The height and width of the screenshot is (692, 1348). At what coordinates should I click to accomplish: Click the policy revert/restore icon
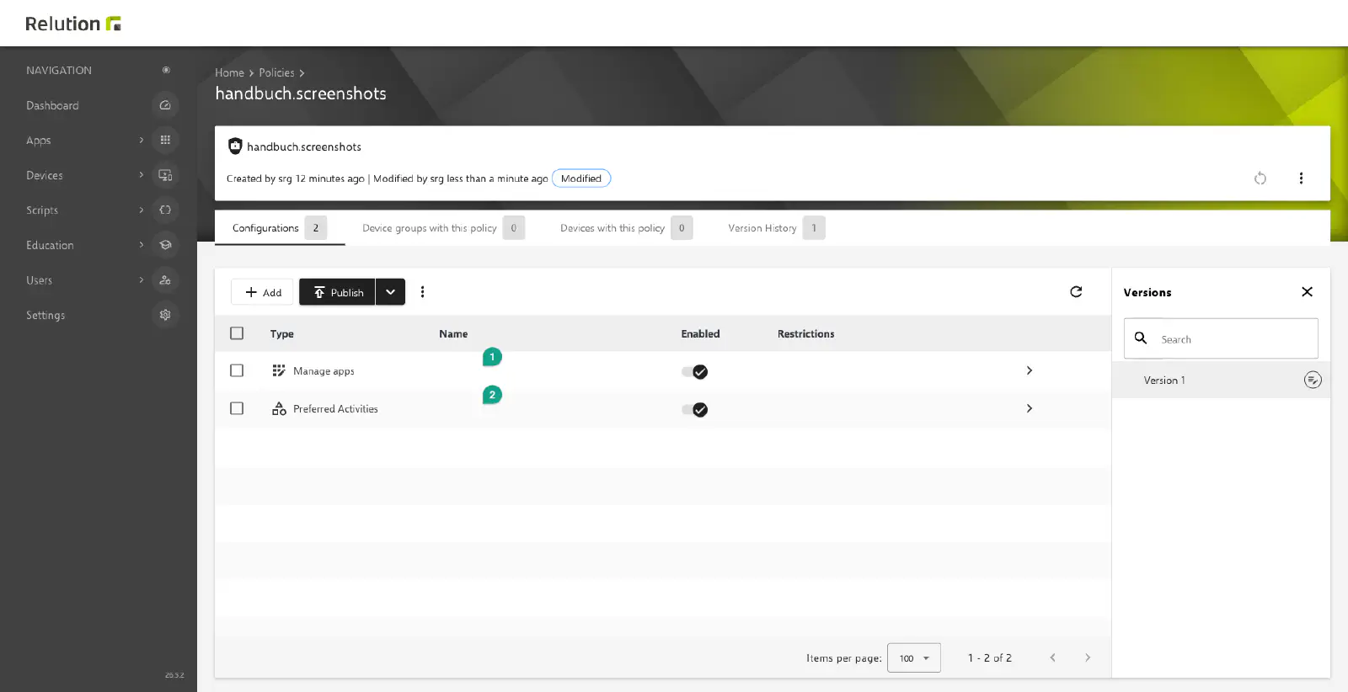coord(1260,178)
